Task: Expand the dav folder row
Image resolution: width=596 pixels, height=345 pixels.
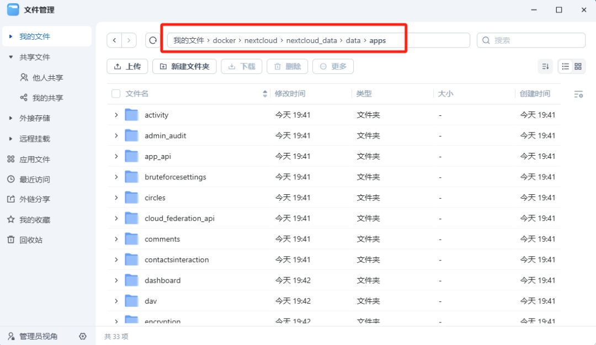Action: 116,301
